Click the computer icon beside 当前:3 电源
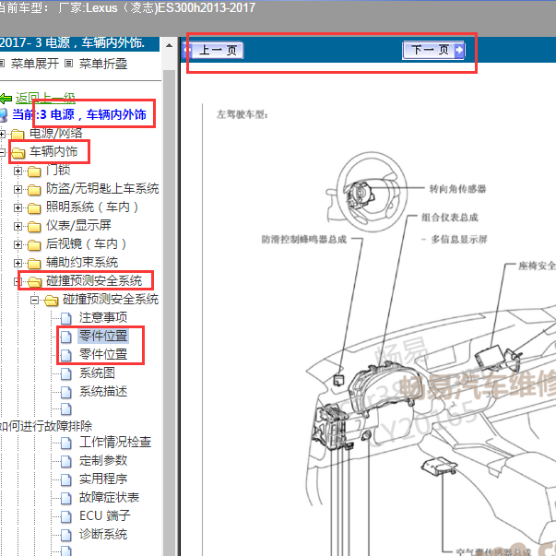 (3, 115)
